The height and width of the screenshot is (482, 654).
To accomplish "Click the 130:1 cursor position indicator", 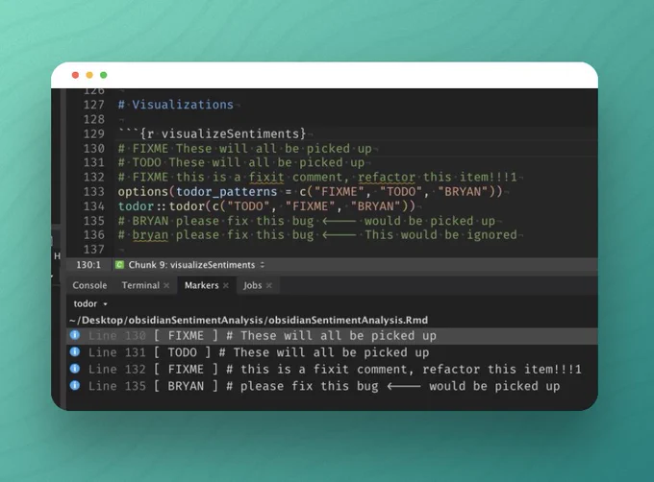I will [x=88, y=265].
